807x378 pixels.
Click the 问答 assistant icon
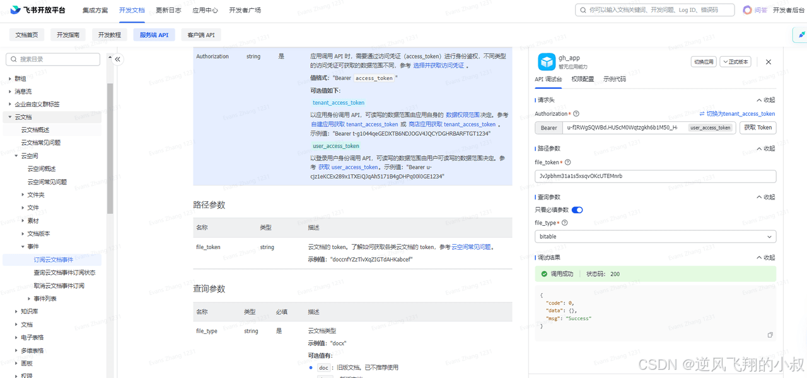pos(748,10)
